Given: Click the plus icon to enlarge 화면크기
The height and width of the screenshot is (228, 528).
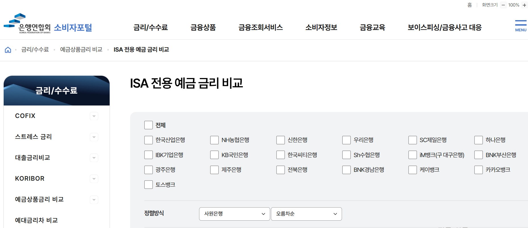Looking at the screenshot, I should [x=523, y=5].
